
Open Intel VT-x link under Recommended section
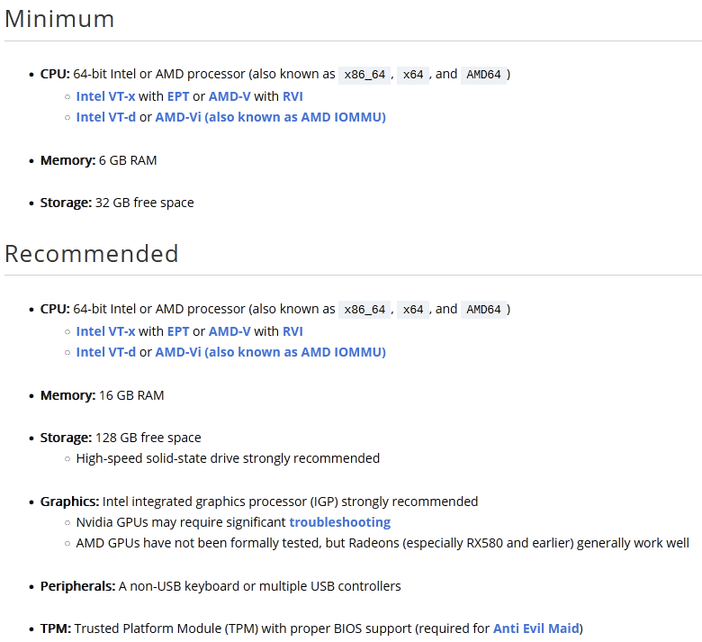(105, 331)
